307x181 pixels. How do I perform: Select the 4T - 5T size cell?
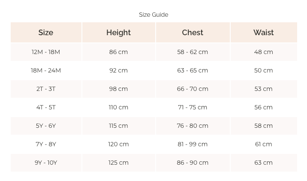(x=46, y=107)
